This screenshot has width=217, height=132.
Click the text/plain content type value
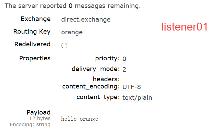137,98
